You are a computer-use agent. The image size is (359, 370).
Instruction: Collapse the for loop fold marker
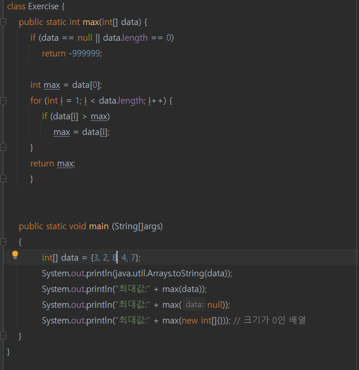[x=3, y=101]
